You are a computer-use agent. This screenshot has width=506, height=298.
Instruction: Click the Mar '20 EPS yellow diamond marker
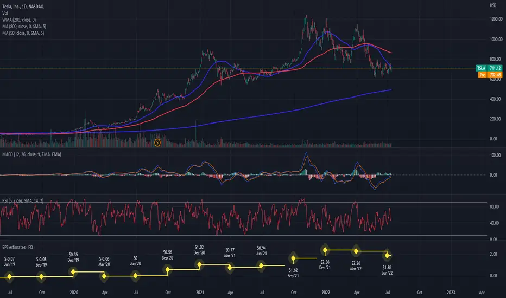click(104, 276)
